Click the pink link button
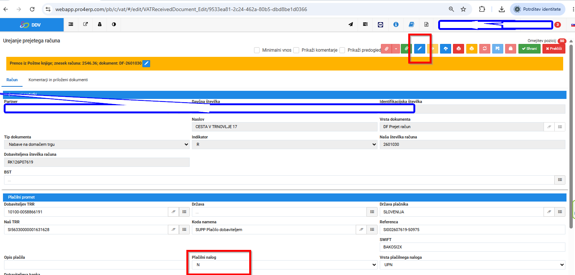Image resolution: width=575 pixels, height=275 pixels. click(386, 48)
